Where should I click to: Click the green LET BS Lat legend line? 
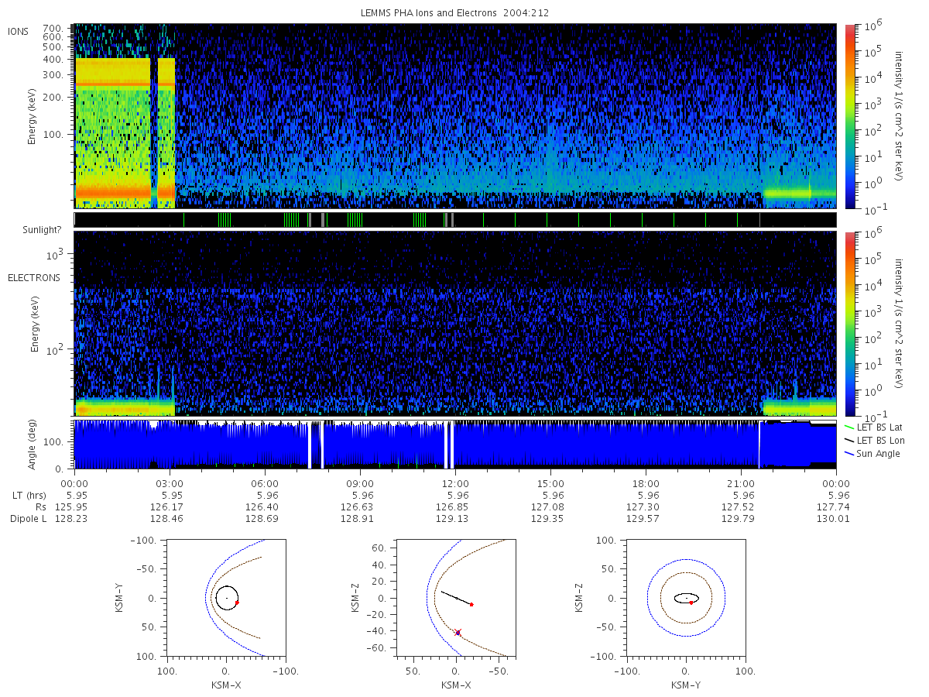[849, 427]
